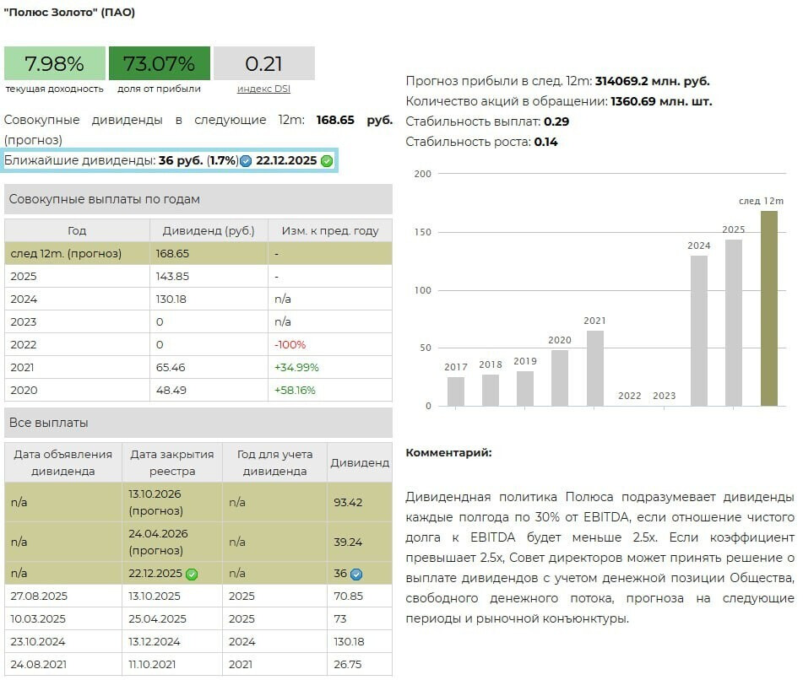Click the Дата закрытия реестра column header

tap(172, 462)
